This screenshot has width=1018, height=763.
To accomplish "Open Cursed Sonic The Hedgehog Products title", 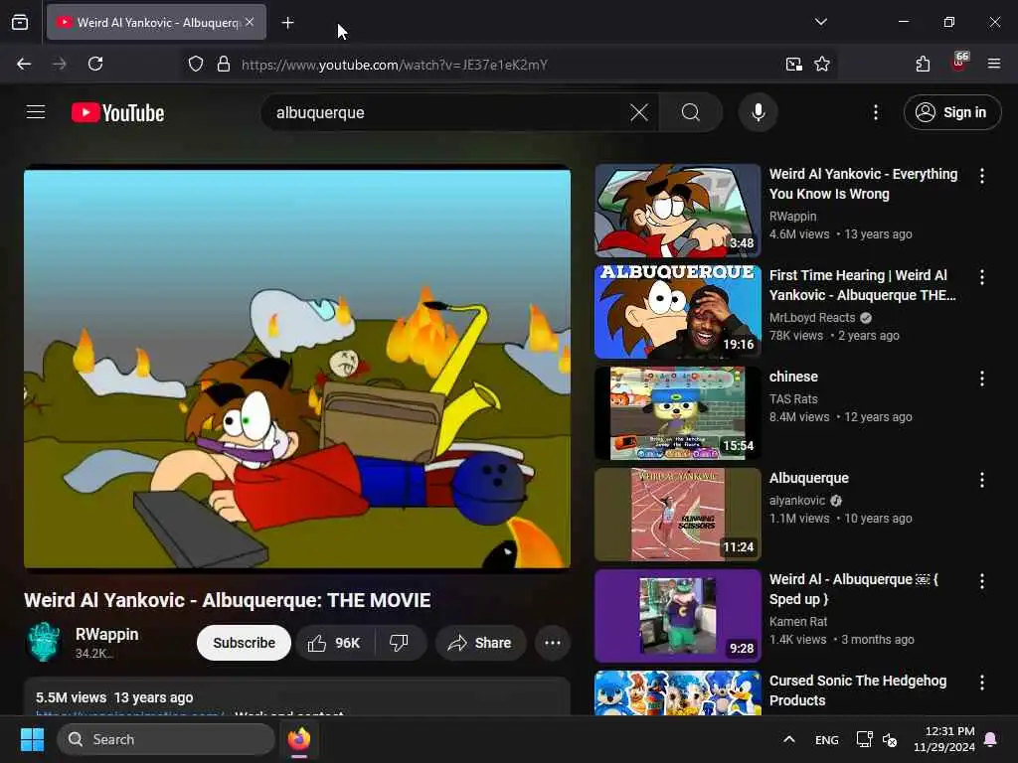I will (x=858, y=690).
